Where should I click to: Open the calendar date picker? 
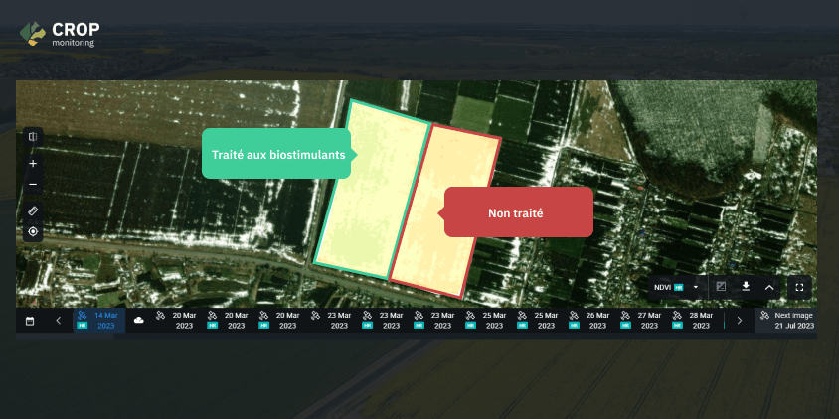pos(30,321)
